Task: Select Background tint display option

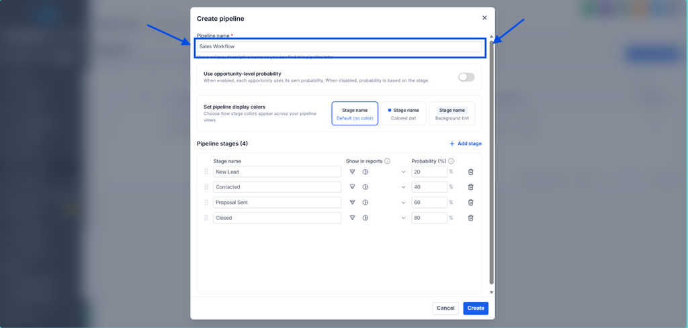Action: click(x=452, y=113)
